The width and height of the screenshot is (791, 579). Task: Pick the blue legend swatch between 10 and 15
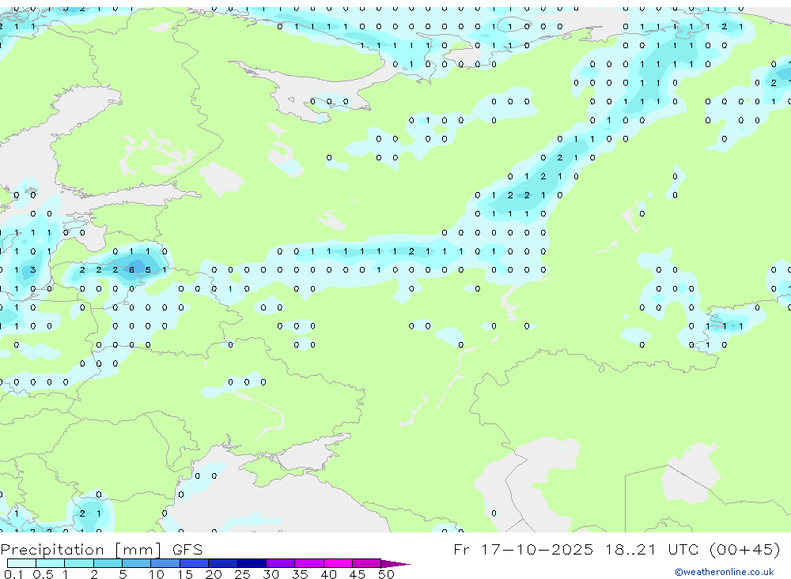coord(165,563)
